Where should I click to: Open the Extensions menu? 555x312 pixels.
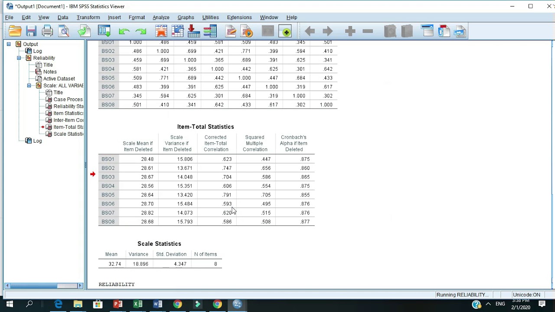(x=239, y=17)
